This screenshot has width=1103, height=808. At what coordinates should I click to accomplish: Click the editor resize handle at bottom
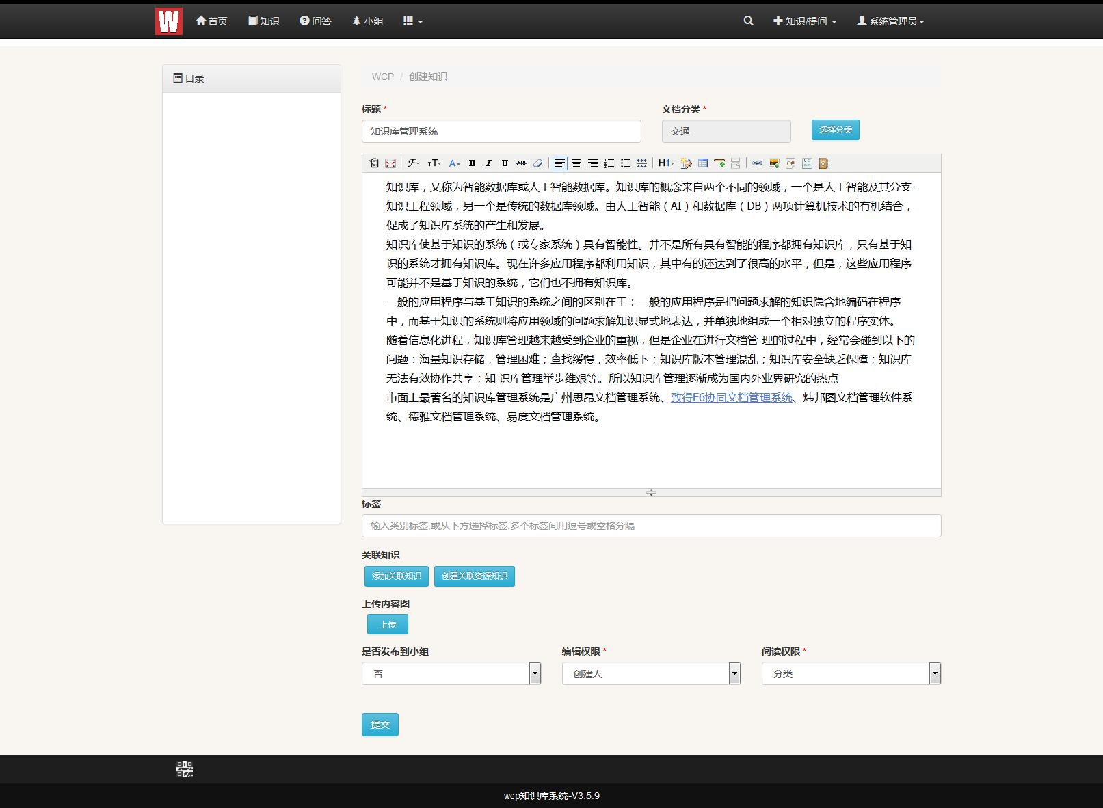(x=651, y=492)
